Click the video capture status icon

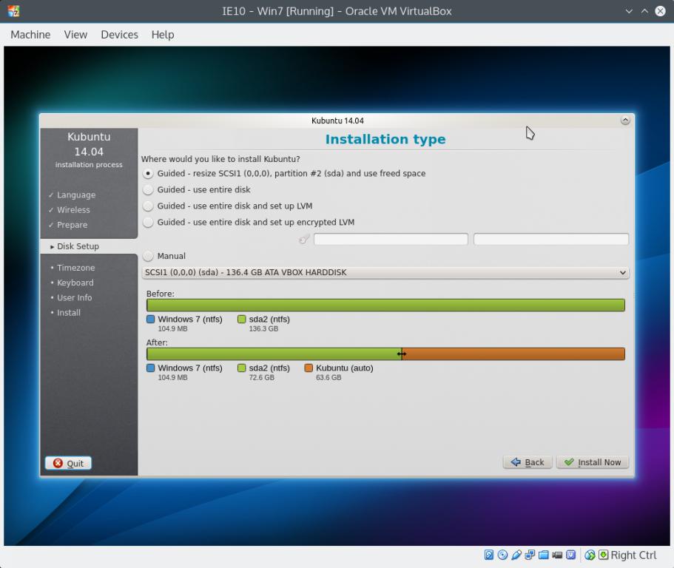(x=557, y=555)
